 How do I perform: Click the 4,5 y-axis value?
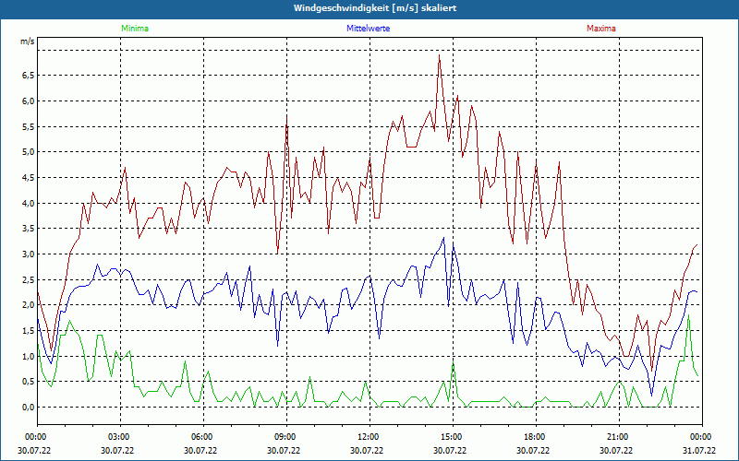pos(29,177)
